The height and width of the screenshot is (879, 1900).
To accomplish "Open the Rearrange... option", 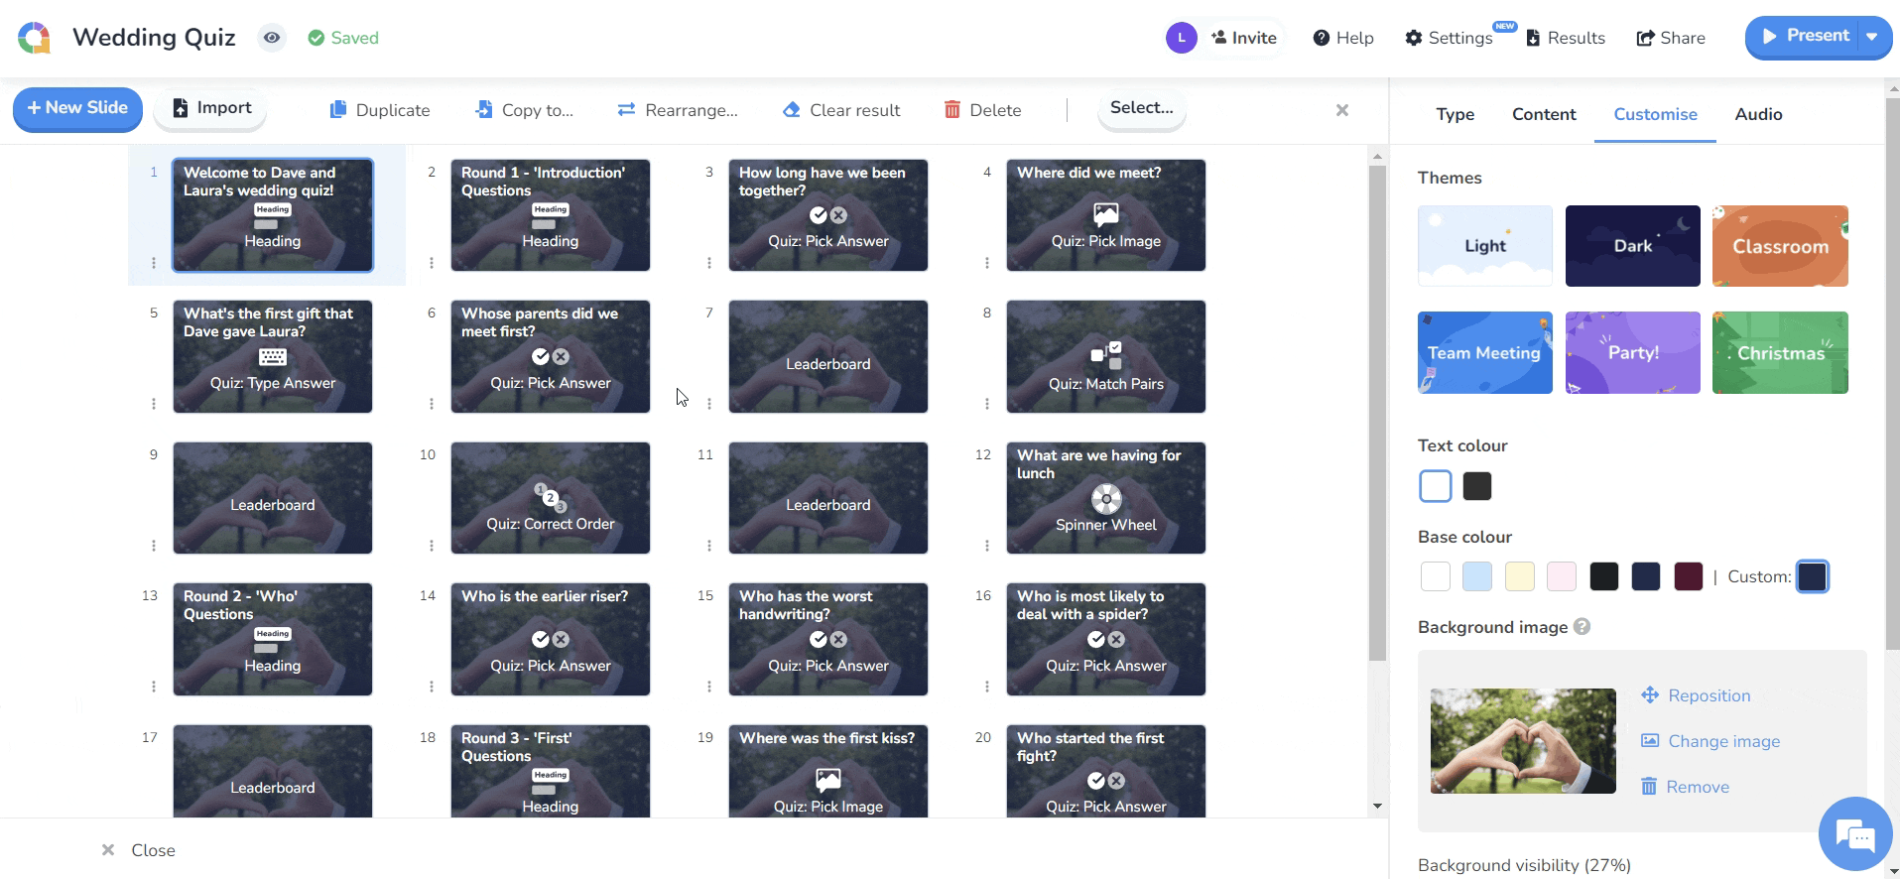I will click(x=678, y=110).
